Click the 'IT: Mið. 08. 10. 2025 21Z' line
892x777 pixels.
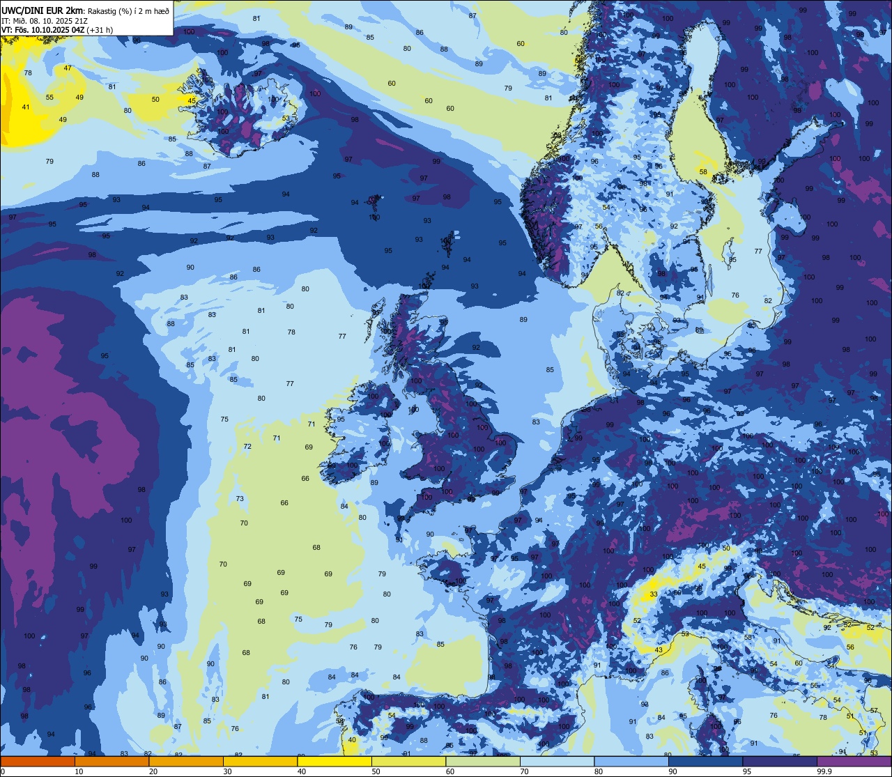coord(44,20)
